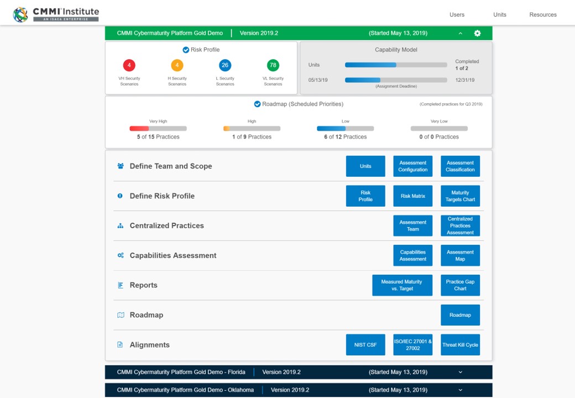Click the Define Risk Profile info icon
This screenshot has height=398, width=575.
tap(120, 196)
